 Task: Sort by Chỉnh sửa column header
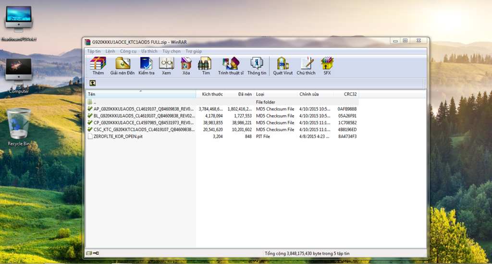click(309, 94)
